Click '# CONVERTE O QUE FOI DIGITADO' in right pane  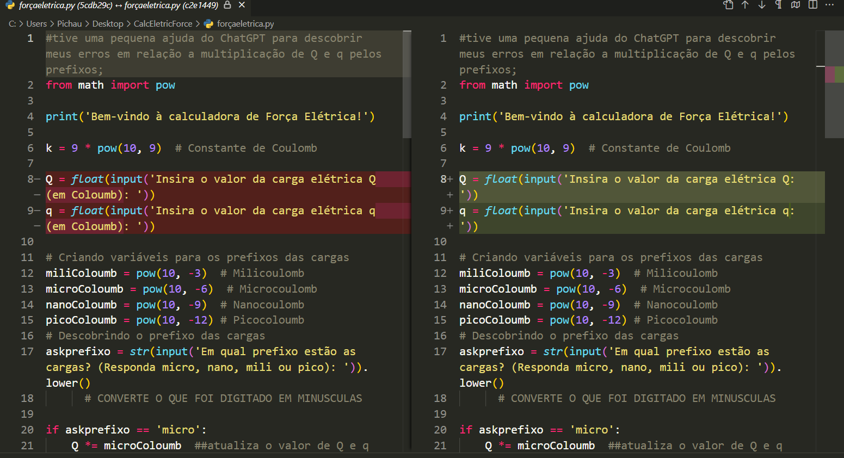click(x=637, y=398)
